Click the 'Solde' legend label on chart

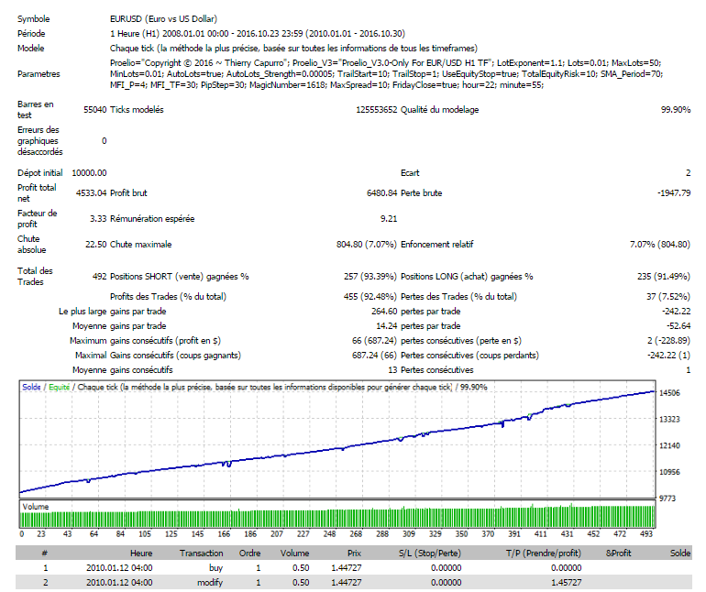(32, 388)
